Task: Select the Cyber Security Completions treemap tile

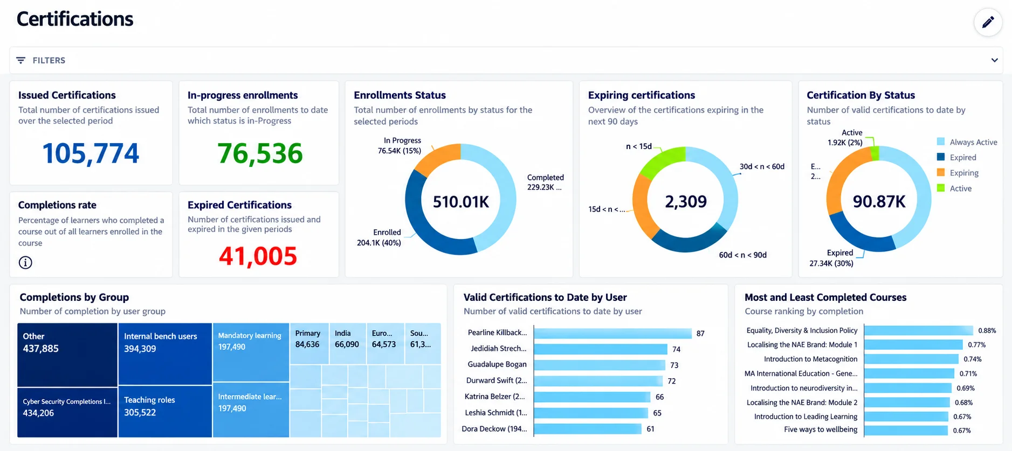Action: 67,412
